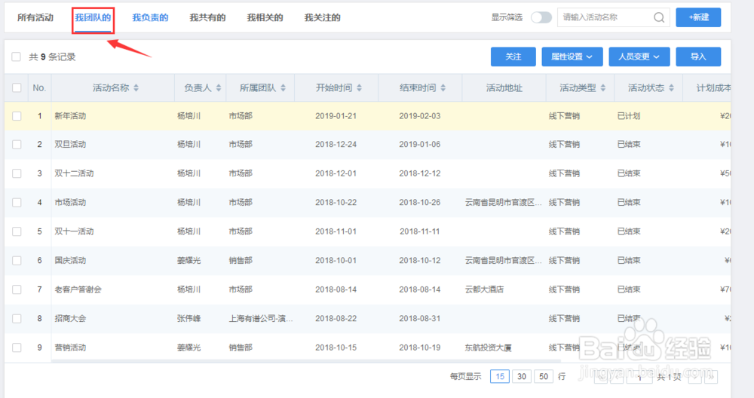The image size is (754, 398).
Task: Click the 活动地址 column header
Action: (504, 88)
